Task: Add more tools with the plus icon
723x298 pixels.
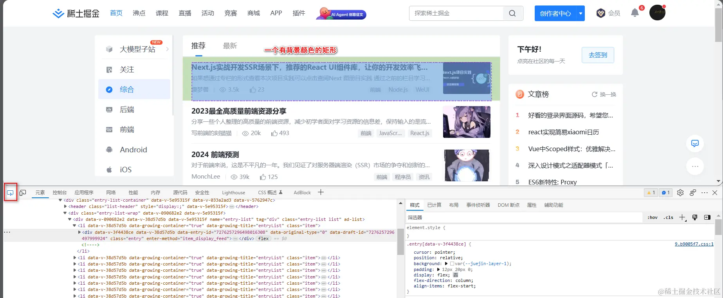Action: coord(321,192)
